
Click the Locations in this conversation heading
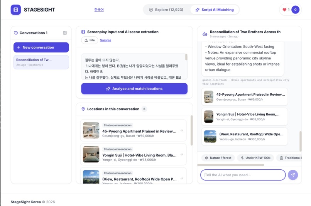click(113, 109)
